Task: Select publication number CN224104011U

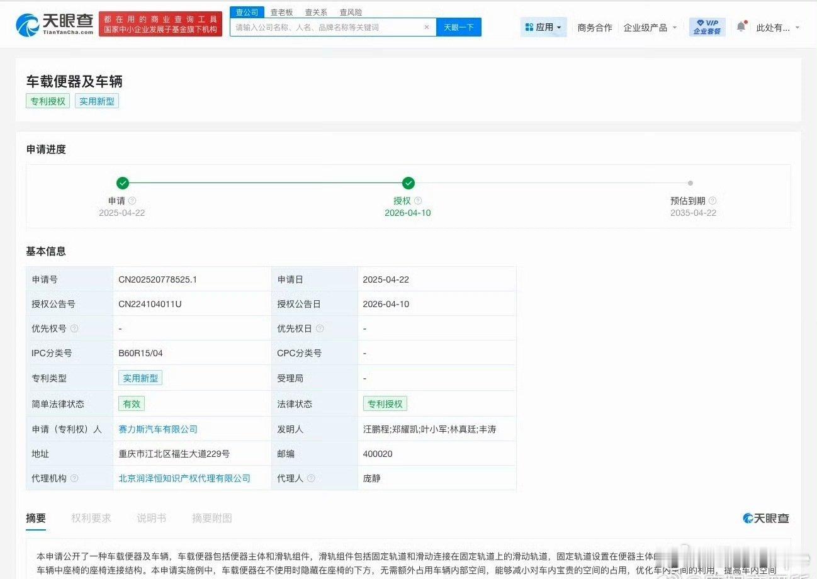Action: pyautogui.click(x=150, y=304)
